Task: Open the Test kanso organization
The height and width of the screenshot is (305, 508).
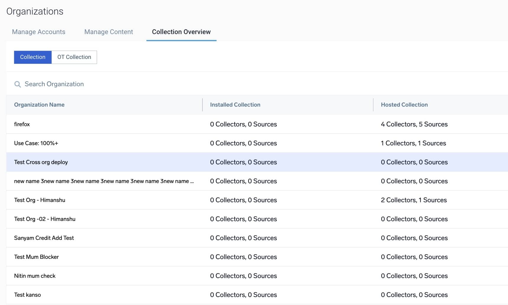Action: [28, 295]
